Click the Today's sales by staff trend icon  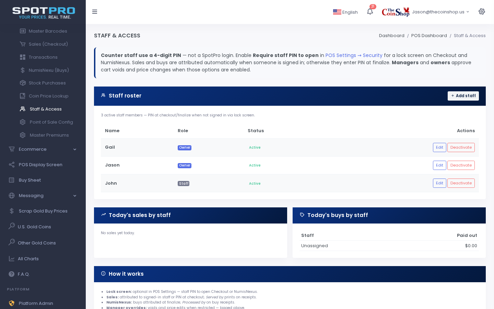103,215
